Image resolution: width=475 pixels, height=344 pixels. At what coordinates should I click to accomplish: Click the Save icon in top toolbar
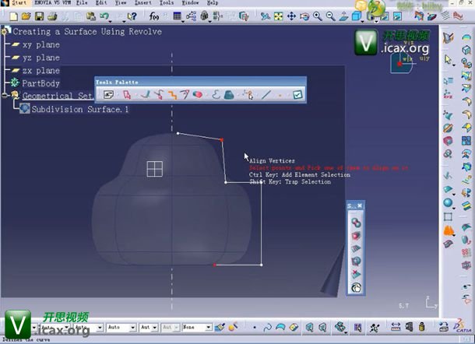point(39,16)
